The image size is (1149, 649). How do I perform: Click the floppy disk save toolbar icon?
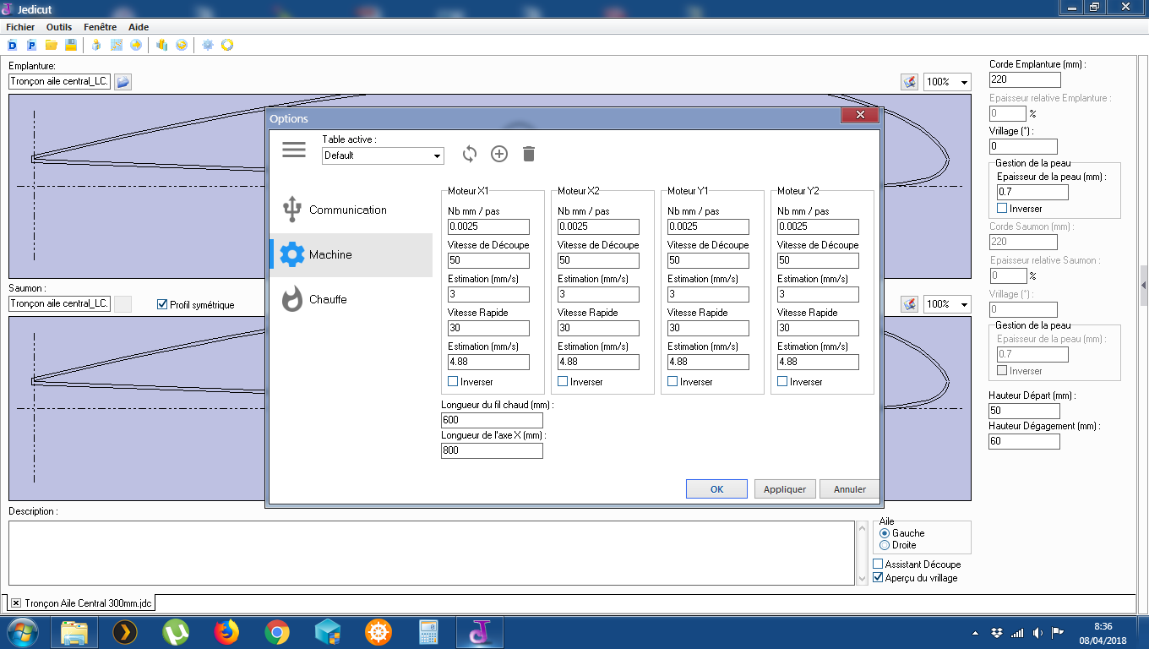(x=71, y=45)
